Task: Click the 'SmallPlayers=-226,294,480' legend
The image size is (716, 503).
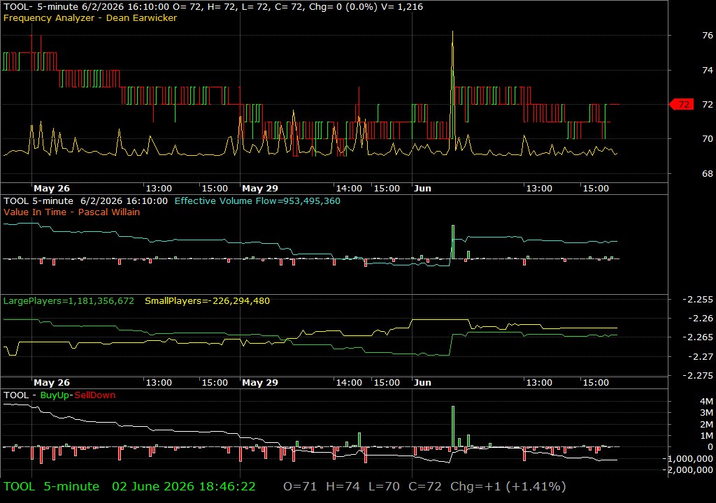Action: click(207, 301)
